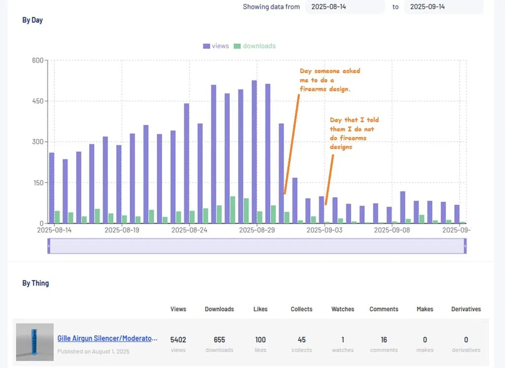Click the tallest views bar near 2025-08-29

point(254,153)
